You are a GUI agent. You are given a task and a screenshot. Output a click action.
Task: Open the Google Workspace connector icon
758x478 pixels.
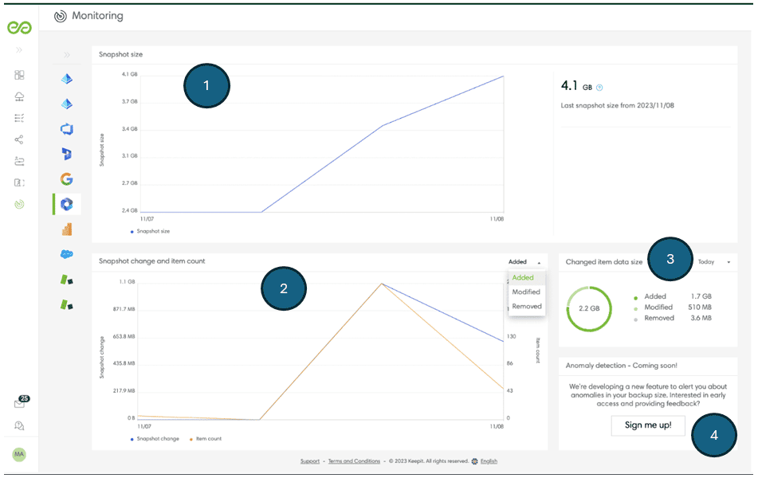pos(67,179)
